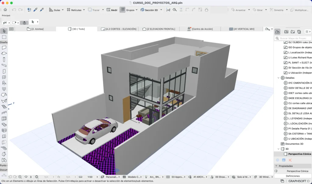This screenshot has height=184, width=312.
Task: Collapse the Detalles tree group
Action: 278,78
